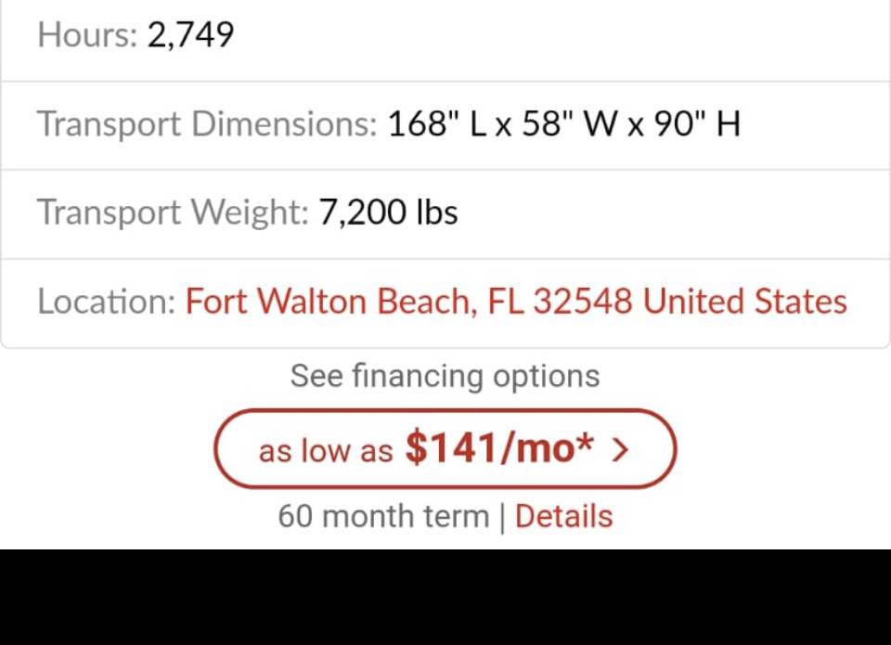Click the 7,200 lbs weight value
The height and width of the screenshot is (645, 891).
[x=388, y=213]
